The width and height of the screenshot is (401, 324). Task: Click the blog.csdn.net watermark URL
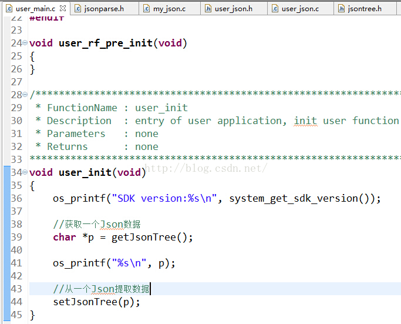tap(205, 169)
